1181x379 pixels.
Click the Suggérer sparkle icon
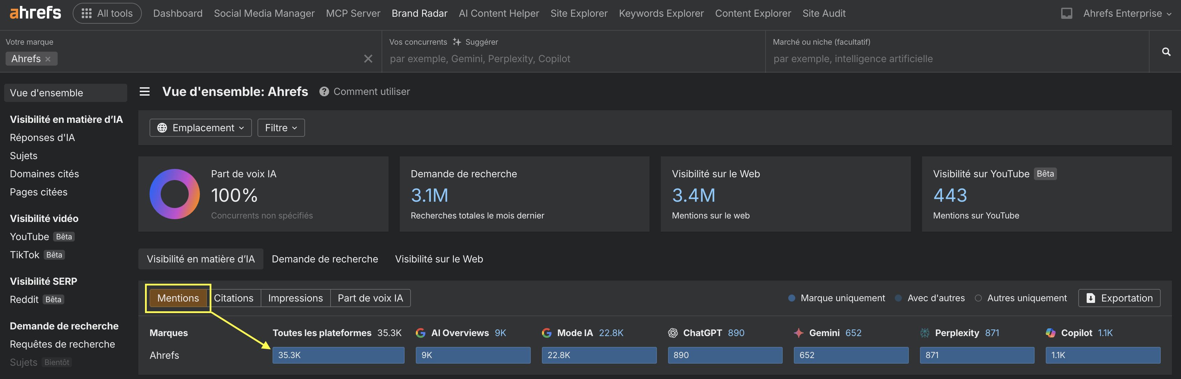pos(457,42)
